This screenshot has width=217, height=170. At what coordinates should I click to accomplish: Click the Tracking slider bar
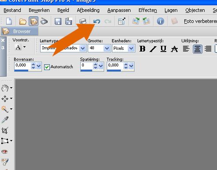coord(120,70)
